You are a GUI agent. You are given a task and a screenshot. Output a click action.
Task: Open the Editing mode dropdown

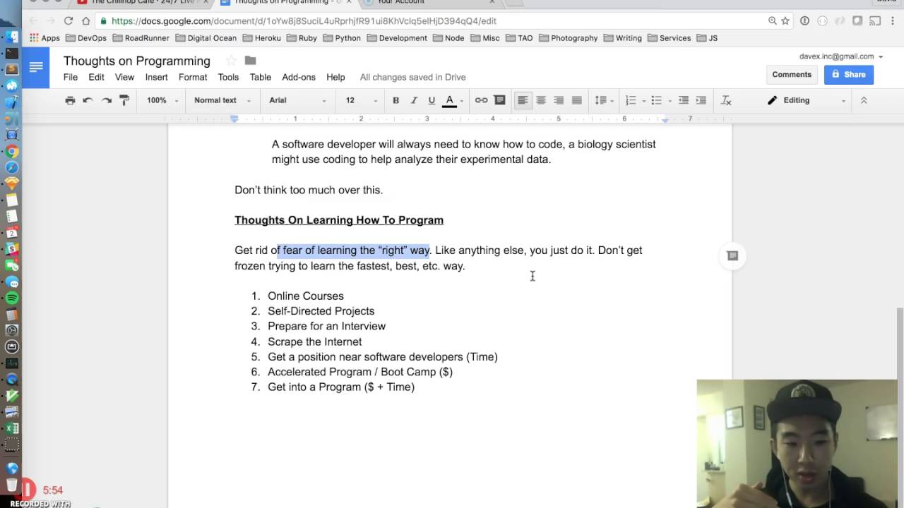tap(807, 100)
